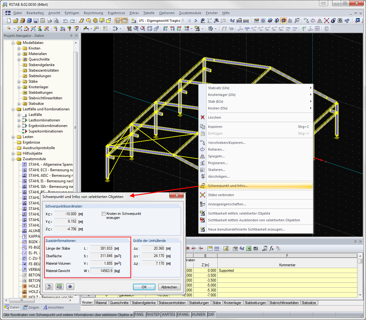366x320 pixels.
Task: Open the load case LF1 dropdown
Action: [183, 21]
